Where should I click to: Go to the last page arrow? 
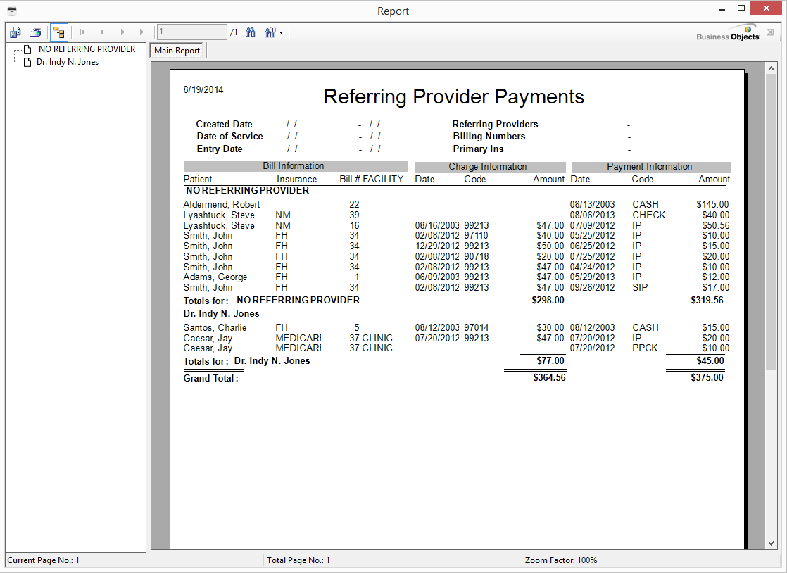point(142,32)
